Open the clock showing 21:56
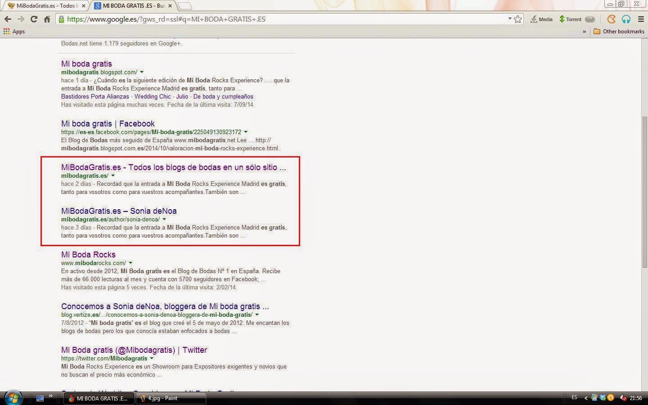648x405 pixels. coord(636,398)
